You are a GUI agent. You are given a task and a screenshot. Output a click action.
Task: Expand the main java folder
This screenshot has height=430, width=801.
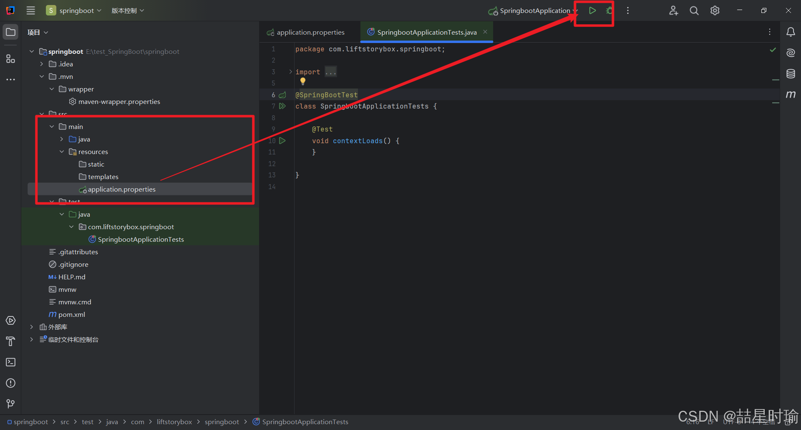(62, 139)
